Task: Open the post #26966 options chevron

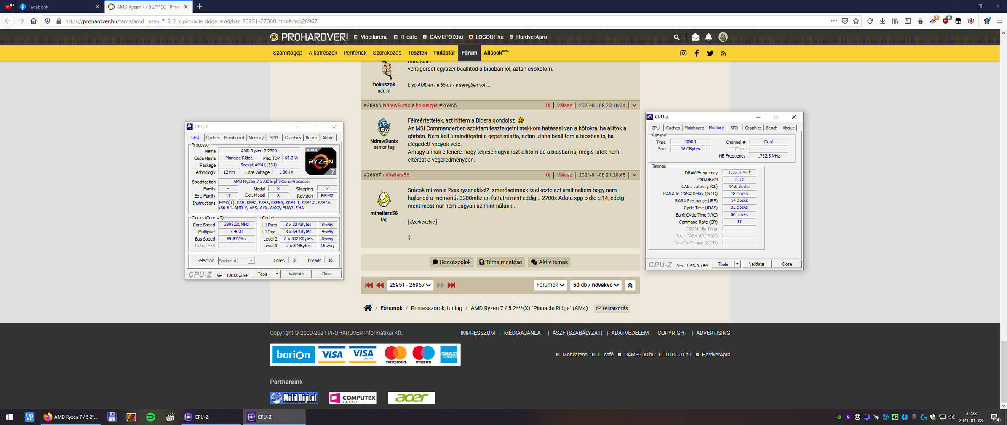Action: (634, 105)
